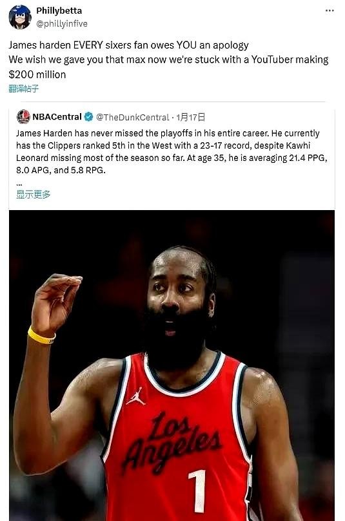Click the quoted NBACentral post text

[172, 151]
